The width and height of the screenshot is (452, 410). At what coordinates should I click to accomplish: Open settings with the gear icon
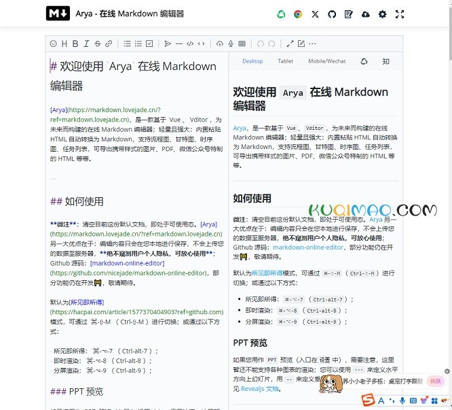coord(382,14)
